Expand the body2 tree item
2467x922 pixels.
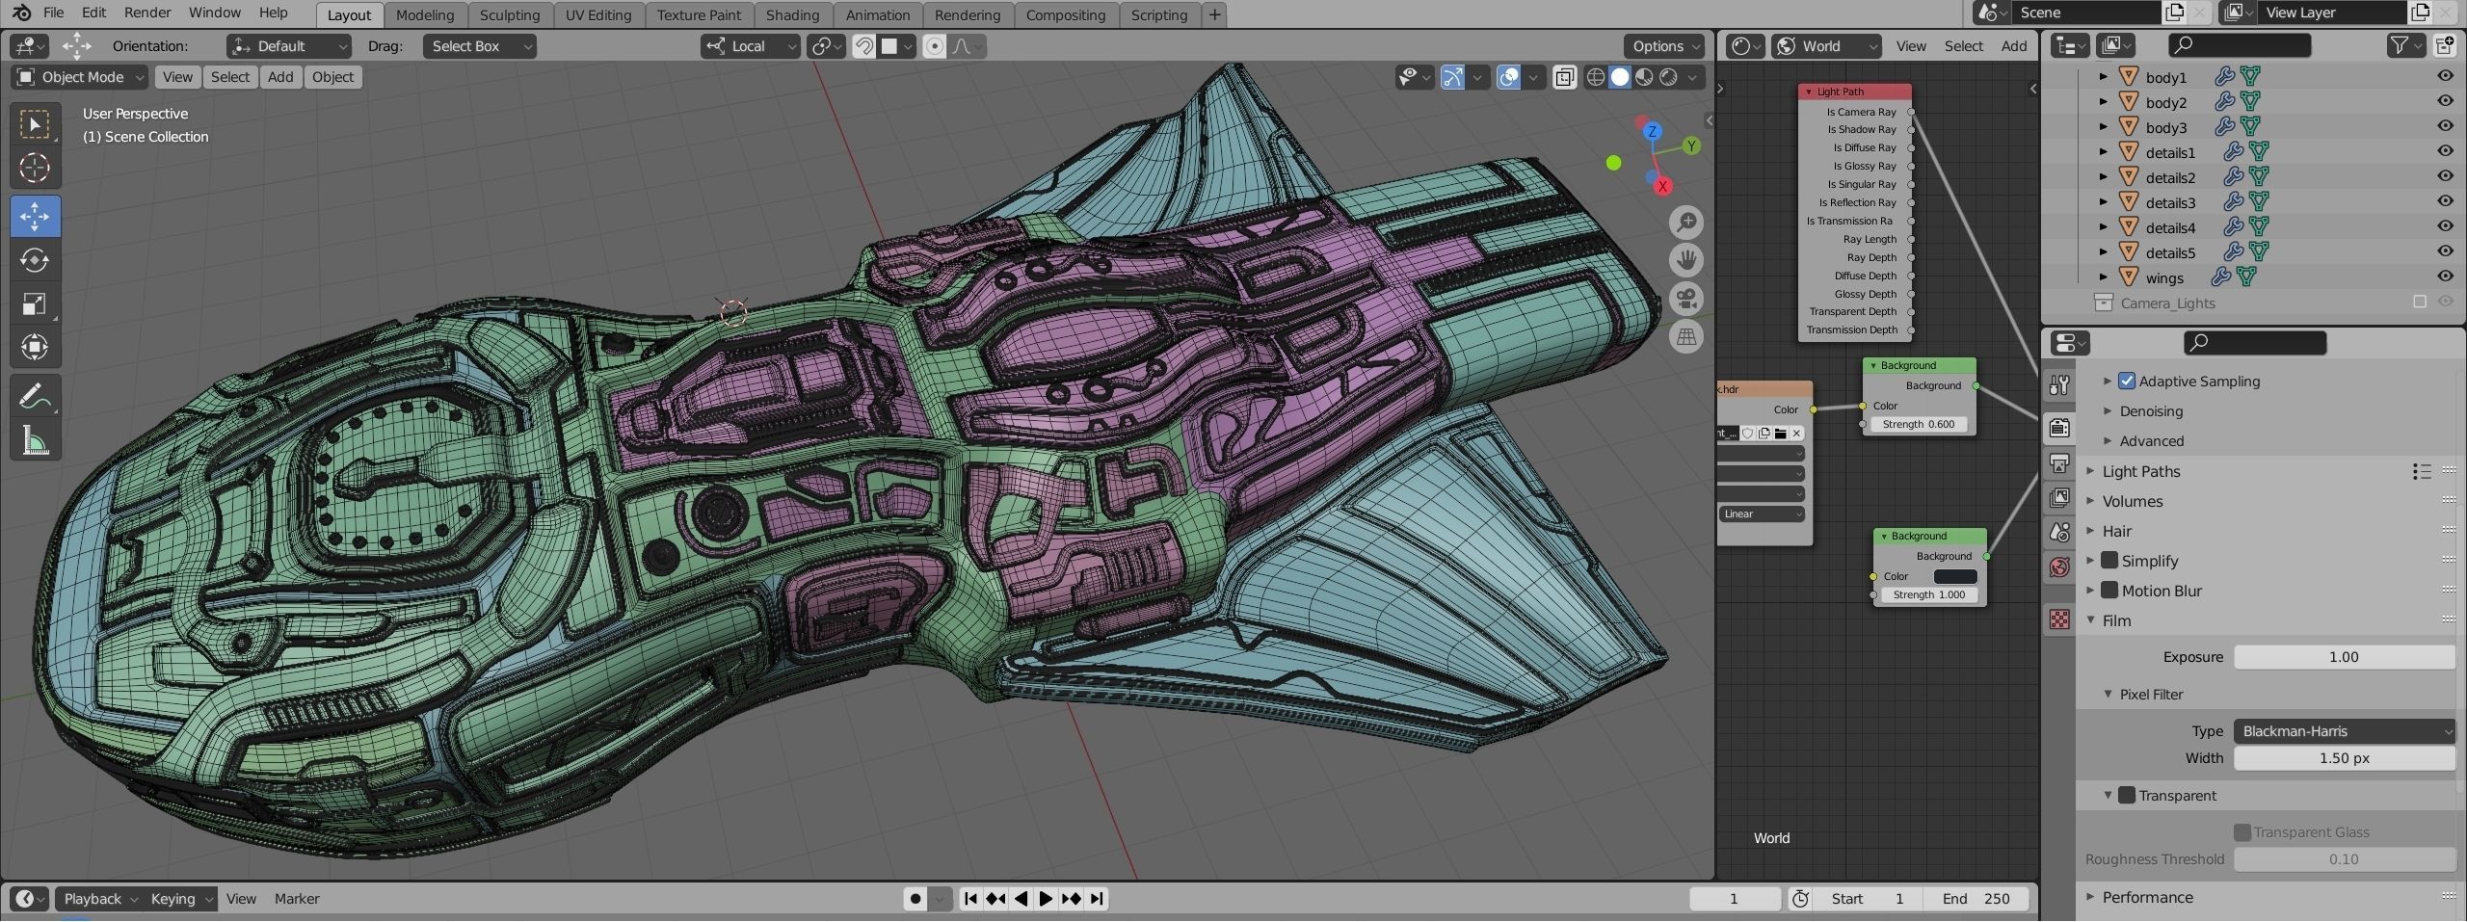tap(2104, 102)
